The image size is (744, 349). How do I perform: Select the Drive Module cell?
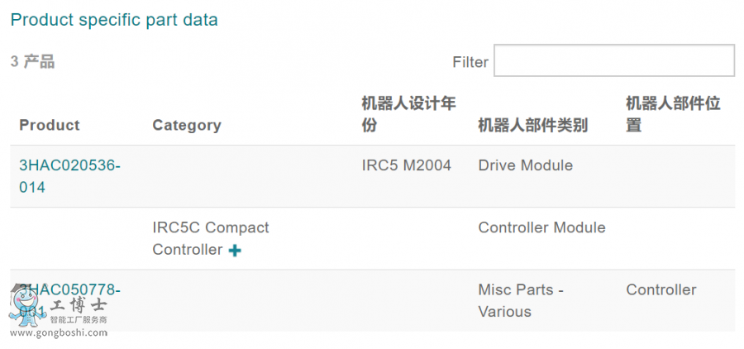point(525,165)
